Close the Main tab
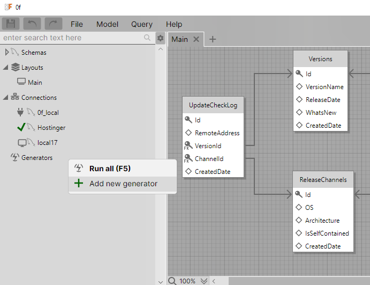This screenshot has height=285, width=370. click(x=196, y=39)
